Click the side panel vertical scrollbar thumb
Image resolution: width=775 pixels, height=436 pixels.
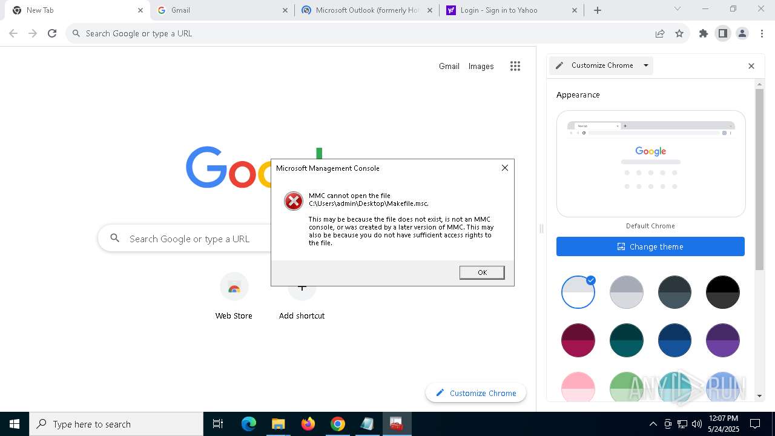[x=760, y=179]
